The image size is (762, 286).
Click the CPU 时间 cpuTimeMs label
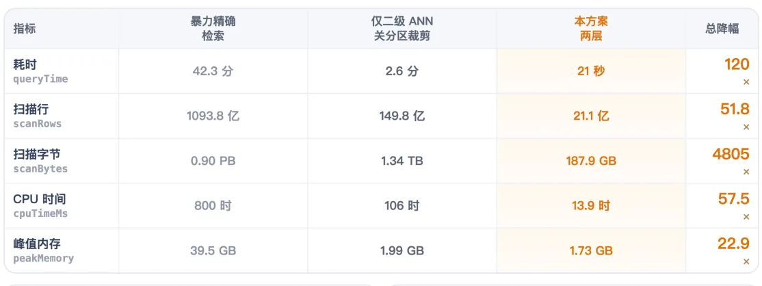[x=40, y=206]
